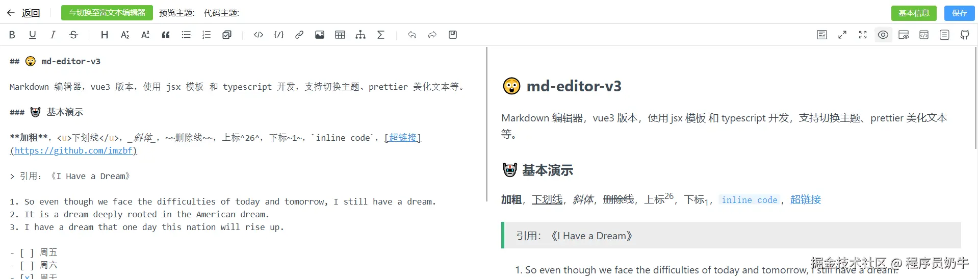Click the editor line '- [ ] 周五'
This screenshot has height=279, width=978.
pos(34,252)
